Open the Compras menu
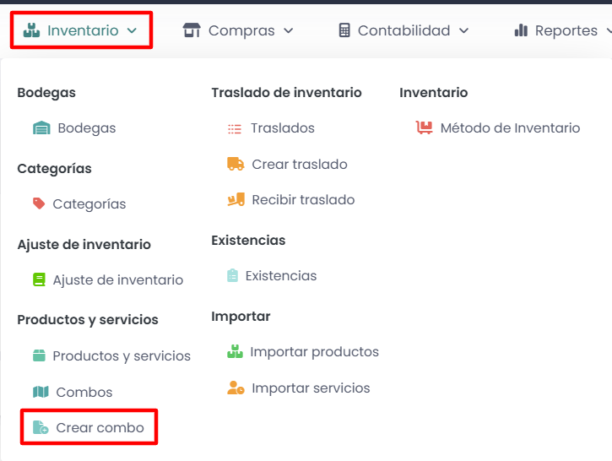Screen dimensions: 612x461 click(241, 30)
